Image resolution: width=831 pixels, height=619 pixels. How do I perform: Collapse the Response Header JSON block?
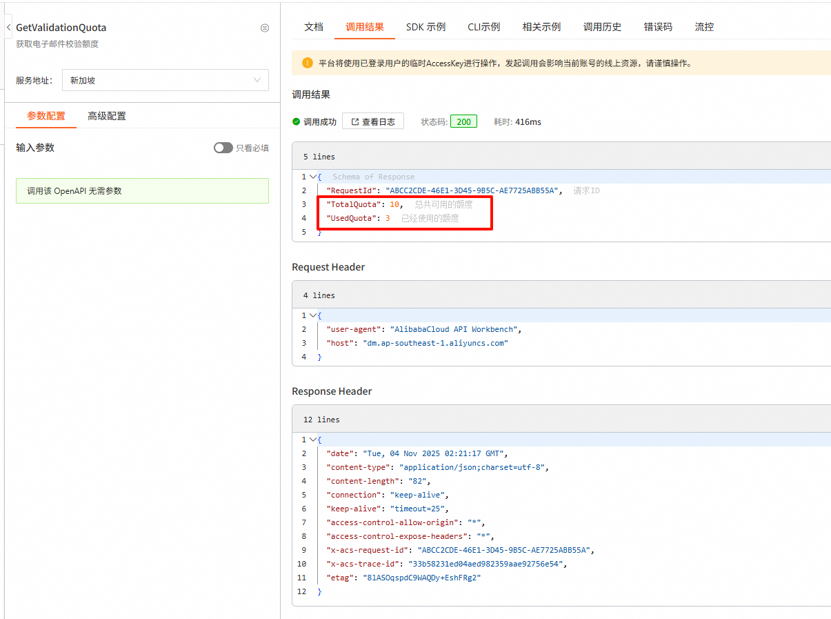[x=314, y=440]
